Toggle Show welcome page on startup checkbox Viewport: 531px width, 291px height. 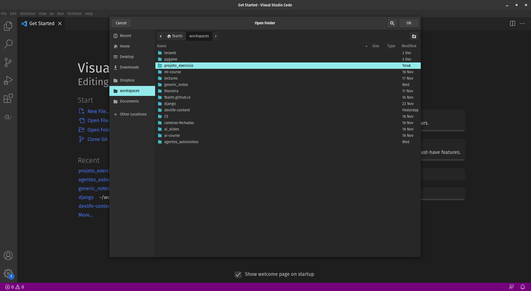pyautogui.click(x=238, y=274)
